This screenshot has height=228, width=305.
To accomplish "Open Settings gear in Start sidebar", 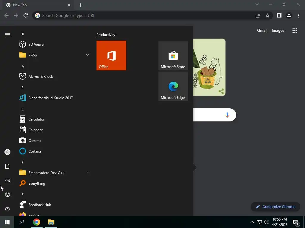I will coord(7,195).
